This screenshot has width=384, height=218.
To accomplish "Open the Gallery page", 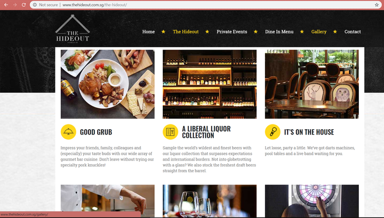I will pos(319,32).
